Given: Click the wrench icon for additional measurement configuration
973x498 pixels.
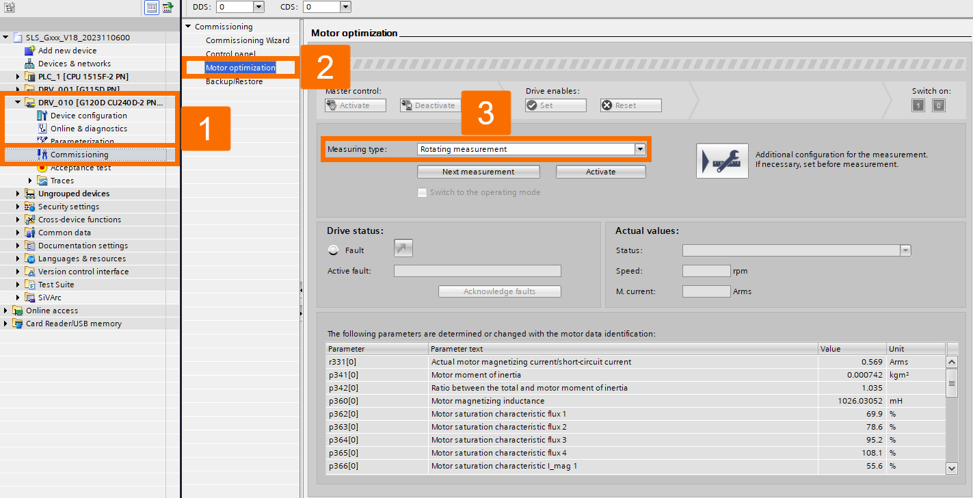Looking at the screenshot, I should (x=722, y=161).
